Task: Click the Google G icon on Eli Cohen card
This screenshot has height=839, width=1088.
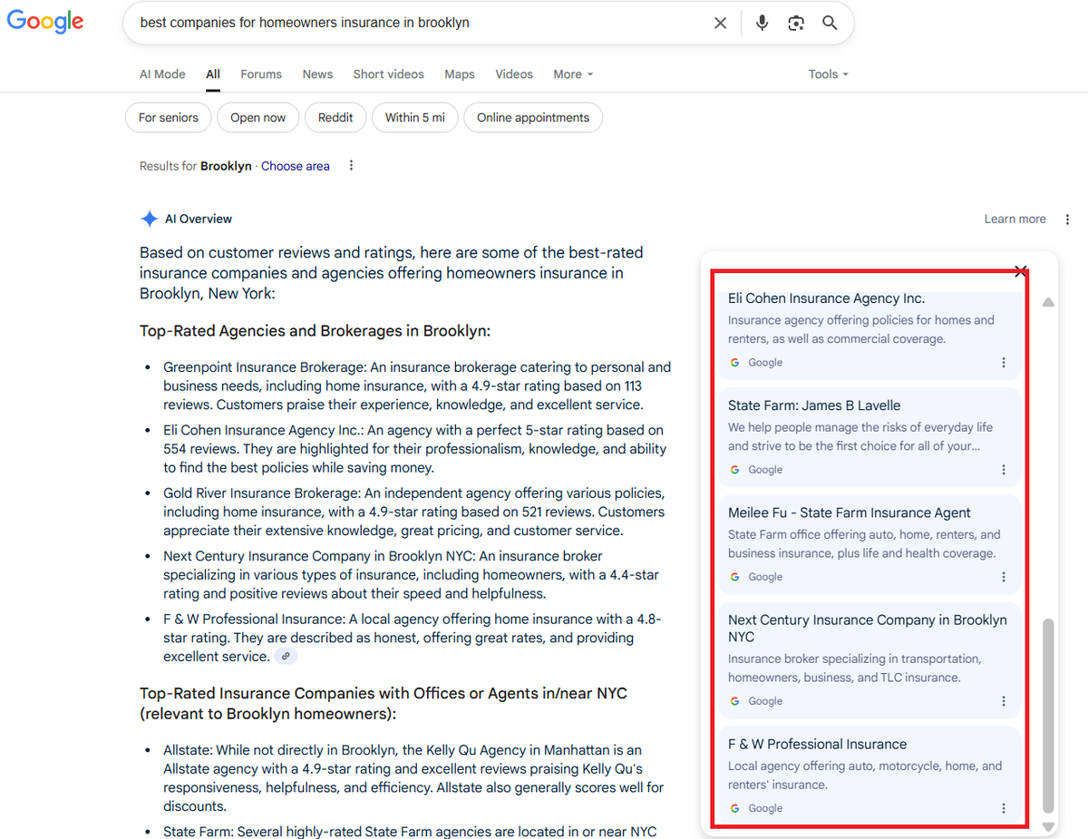Action: pos(734,362)
